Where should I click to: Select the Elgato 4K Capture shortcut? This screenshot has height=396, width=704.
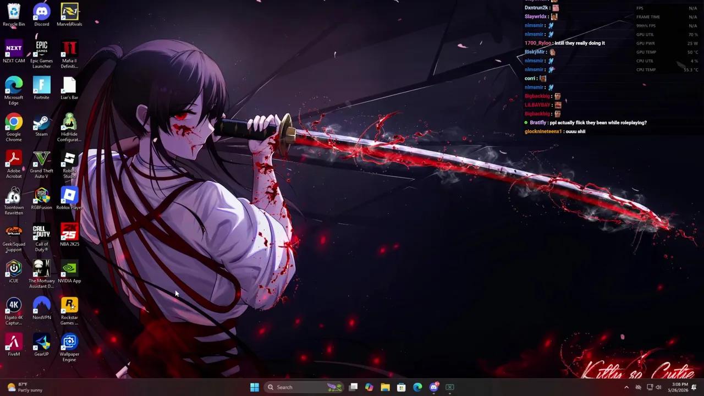tap(14, 311)
